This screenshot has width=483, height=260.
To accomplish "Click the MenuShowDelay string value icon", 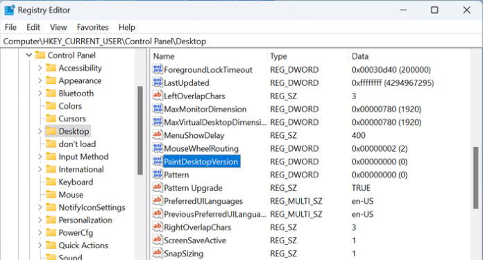I will pyautogui.click(x=158, y=135).
